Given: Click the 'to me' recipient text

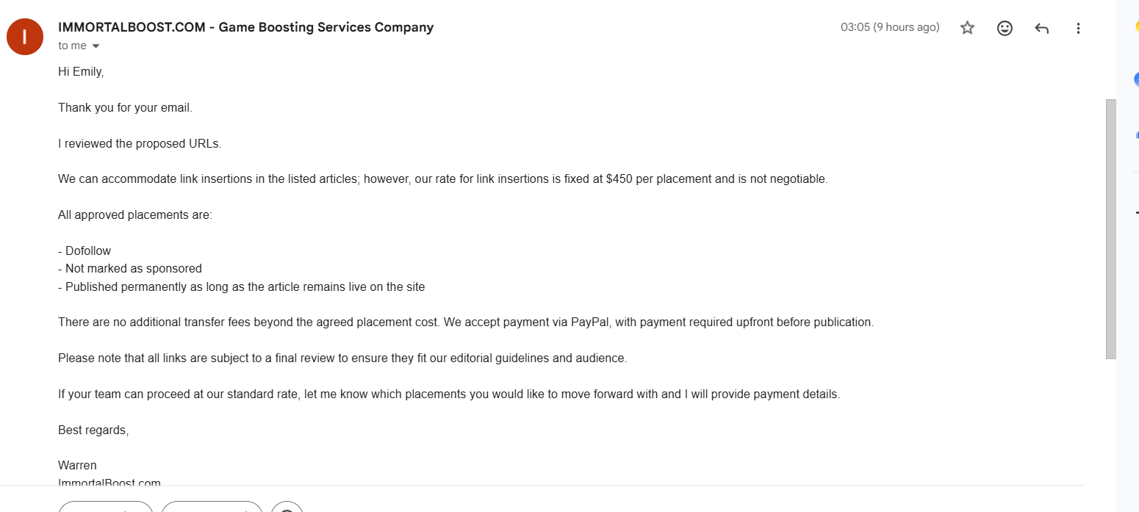Looking at the screenshot, I should (x=72, y=46).
